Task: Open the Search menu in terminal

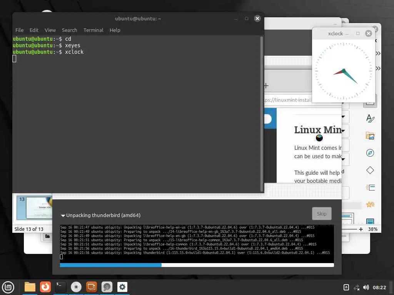Action: point(69,30)
